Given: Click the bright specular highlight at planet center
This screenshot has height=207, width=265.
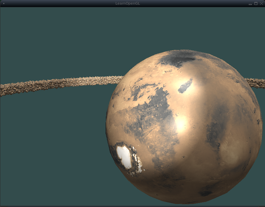Looking at the screenshot, I should [181, 124].
